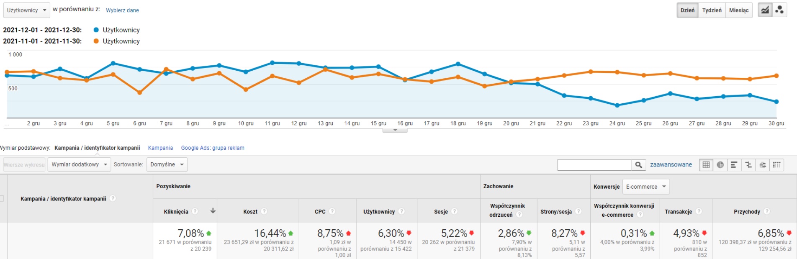Open the Wymiar dodatkowy dropdown
Viewport: 797px width, 259px height.
pyautogui.click(x=79, y=164)
